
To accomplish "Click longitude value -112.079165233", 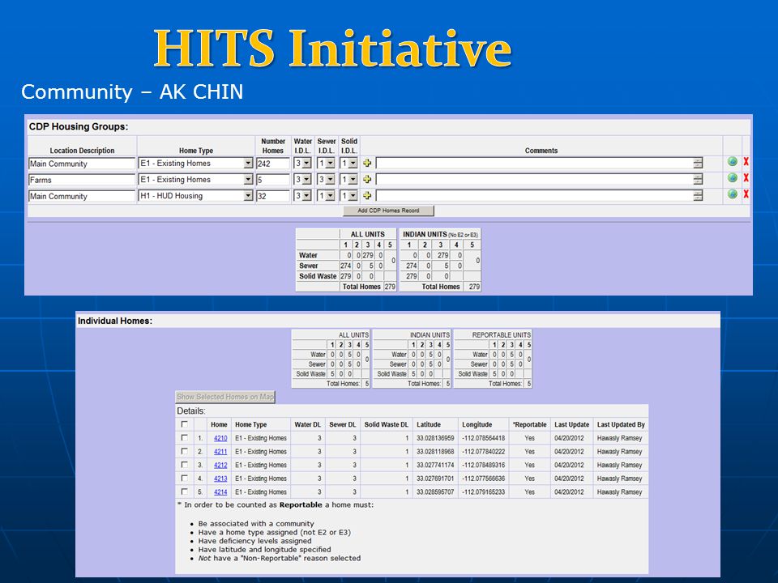I will pos(483,492).
